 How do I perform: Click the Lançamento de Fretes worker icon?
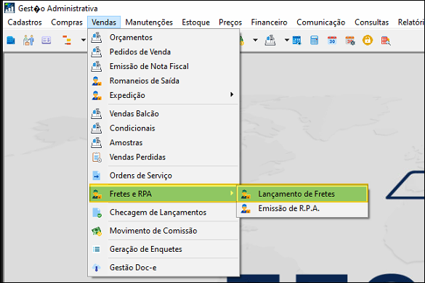tap(246, 194)
